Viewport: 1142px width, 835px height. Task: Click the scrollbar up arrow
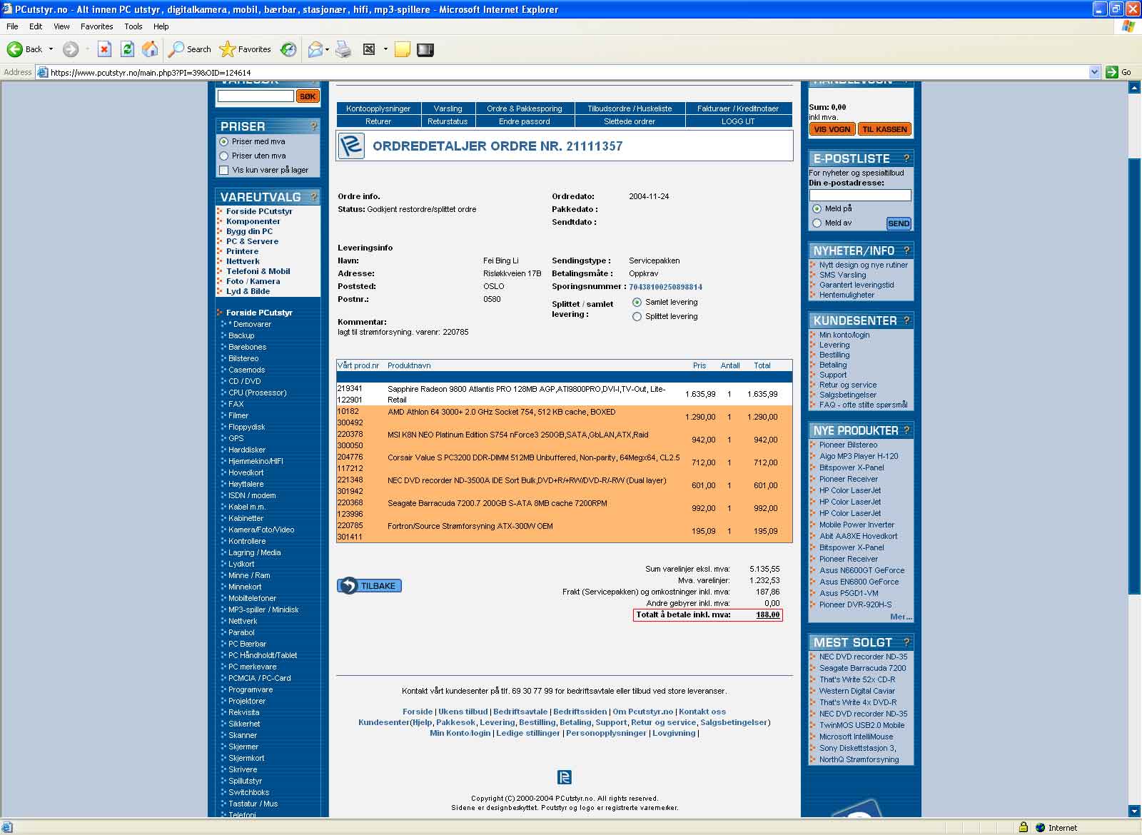tap(1134, 88)
